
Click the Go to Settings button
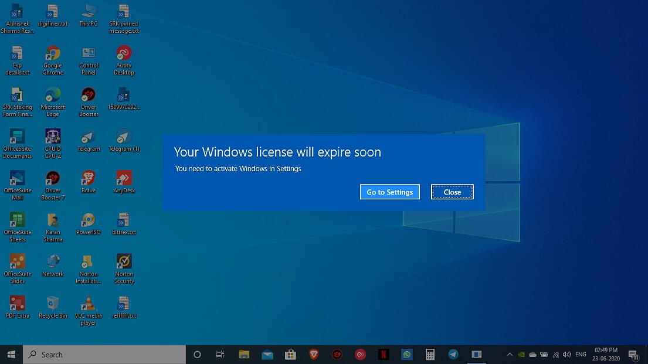click(389, 192)
